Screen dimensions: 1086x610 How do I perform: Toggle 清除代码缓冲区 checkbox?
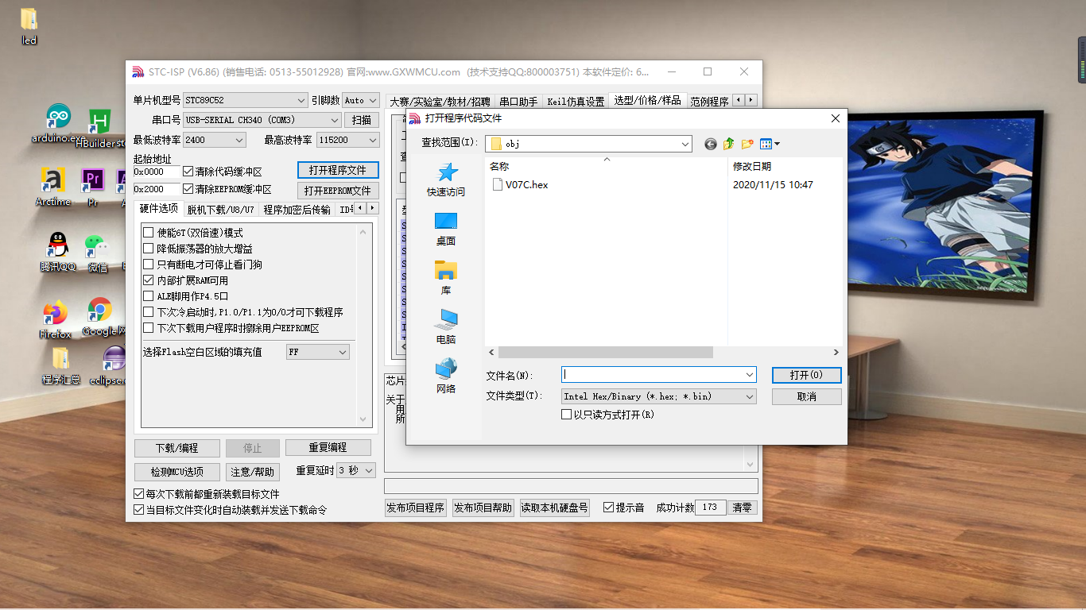[188, 172]
